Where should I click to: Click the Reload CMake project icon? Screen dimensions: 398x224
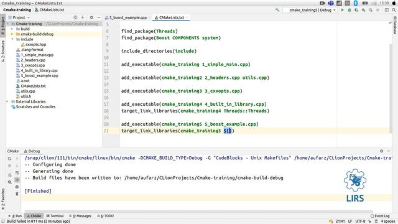point(10,158)
